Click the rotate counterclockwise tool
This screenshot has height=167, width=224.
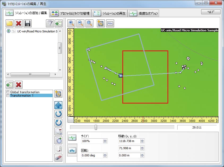click(x=58, y=114)
